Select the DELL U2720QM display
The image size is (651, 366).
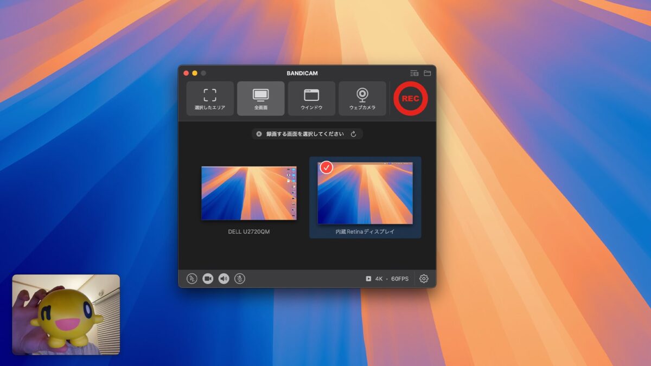250,194
